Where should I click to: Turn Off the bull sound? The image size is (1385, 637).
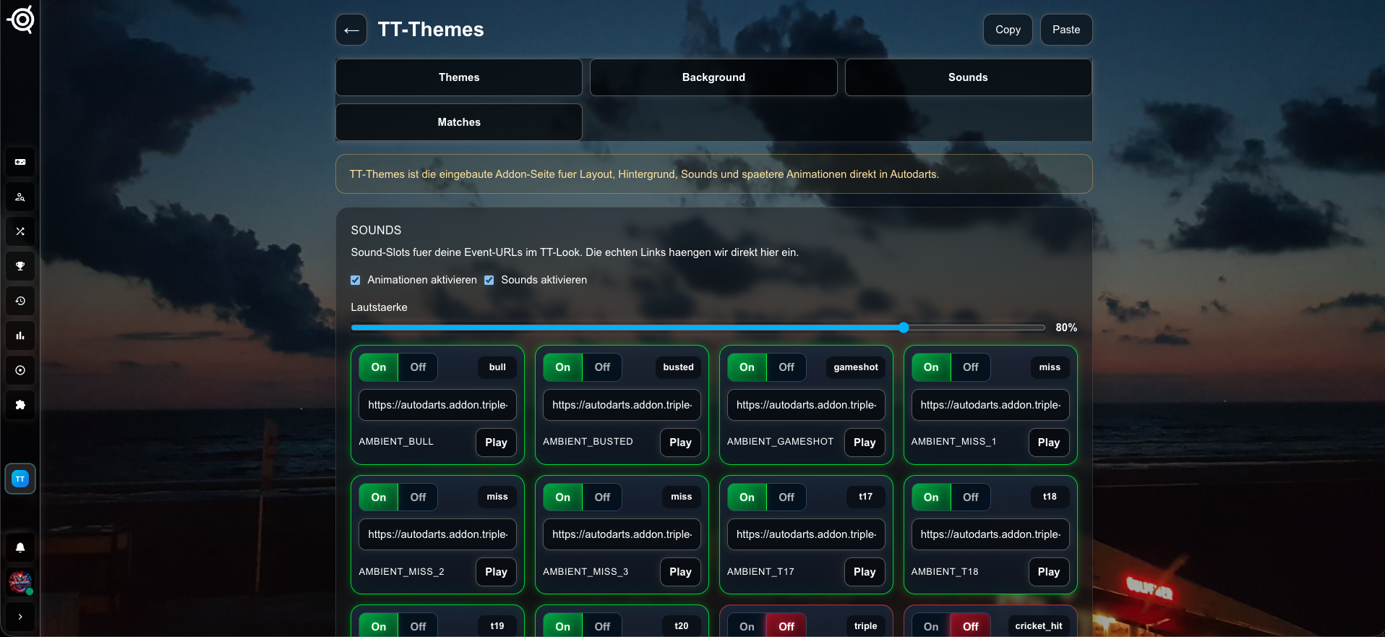418,367
